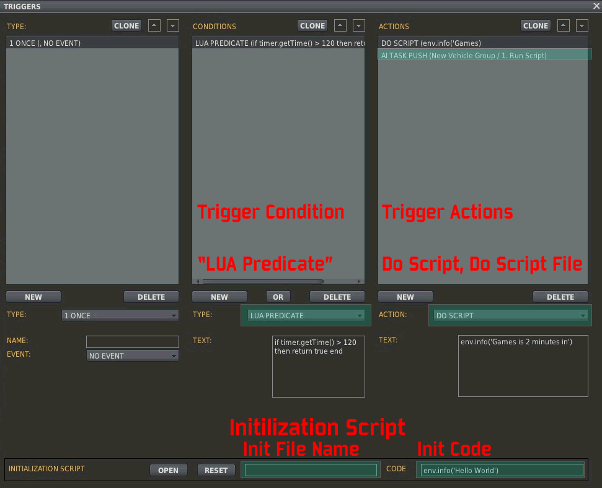Reset the initialization script

pos(216,471)
